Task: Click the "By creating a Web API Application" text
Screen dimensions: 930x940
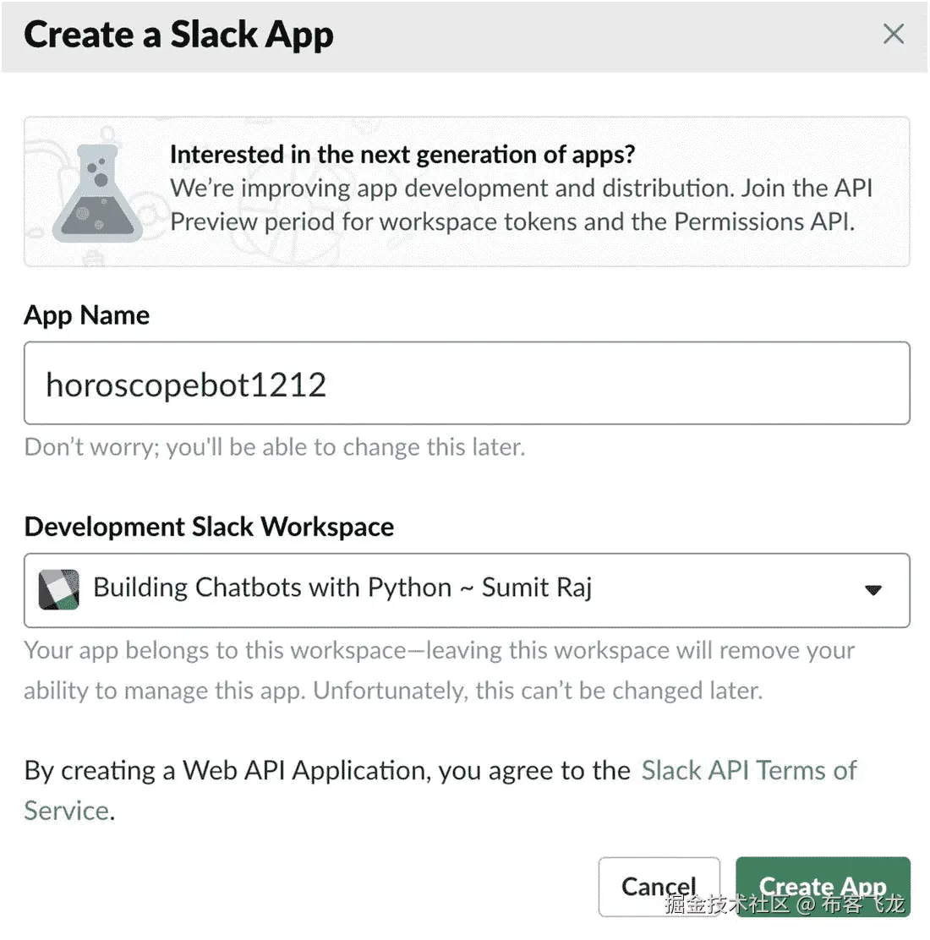Action: 326,770
